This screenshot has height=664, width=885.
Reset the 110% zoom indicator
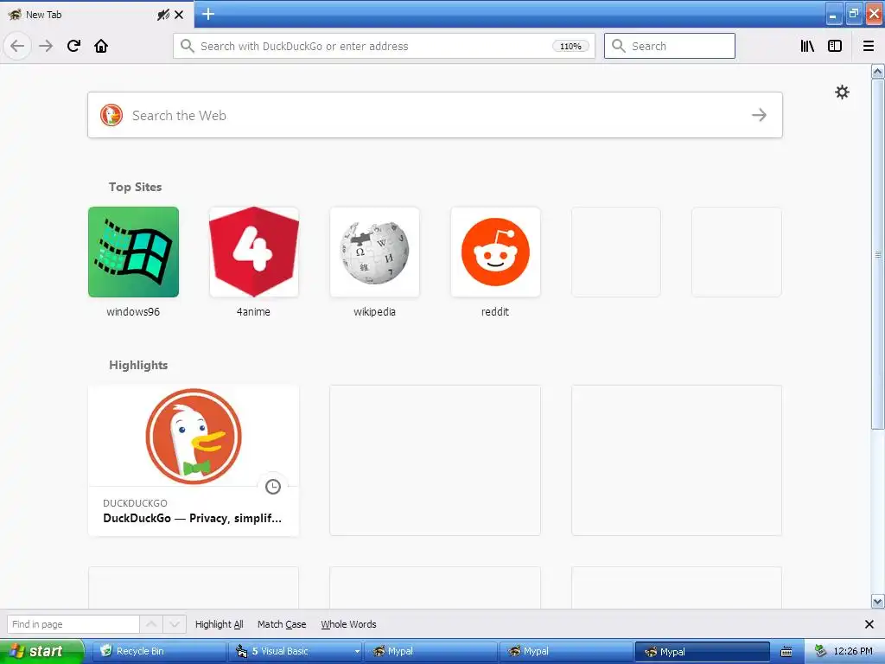point(570,47)
